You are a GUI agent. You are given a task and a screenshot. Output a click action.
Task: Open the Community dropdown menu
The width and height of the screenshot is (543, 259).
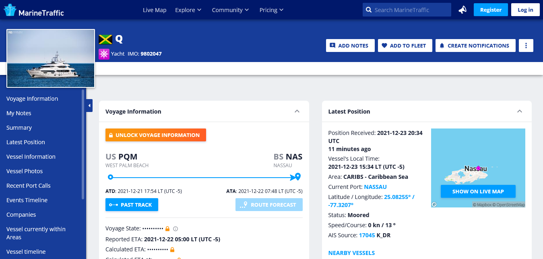(230, 10)
